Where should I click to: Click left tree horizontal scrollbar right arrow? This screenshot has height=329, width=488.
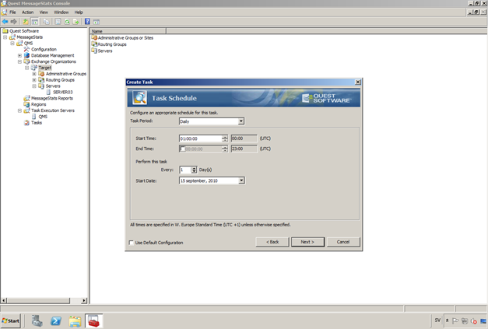click(x=83, y=301)
